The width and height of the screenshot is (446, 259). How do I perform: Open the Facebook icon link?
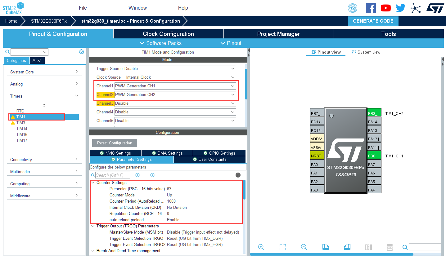tap(371, 8)
